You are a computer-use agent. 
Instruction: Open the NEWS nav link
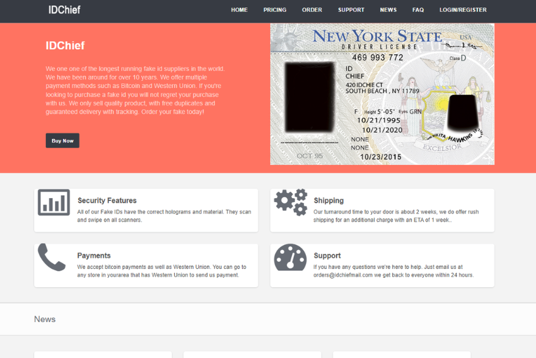pyautogui.click(x=388, y=10)
